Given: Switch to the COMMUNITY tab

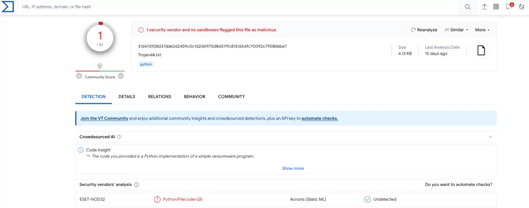Looking at the screenshot, I should click(x=231, y=97).
